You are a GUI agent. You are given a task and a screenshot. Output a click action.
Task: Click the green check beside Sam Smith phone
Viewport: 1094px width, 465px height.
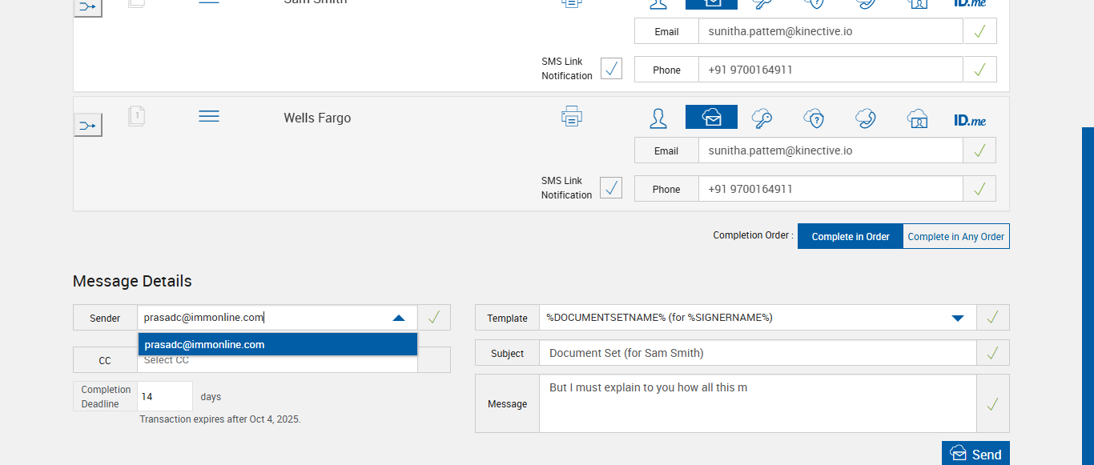979,70
